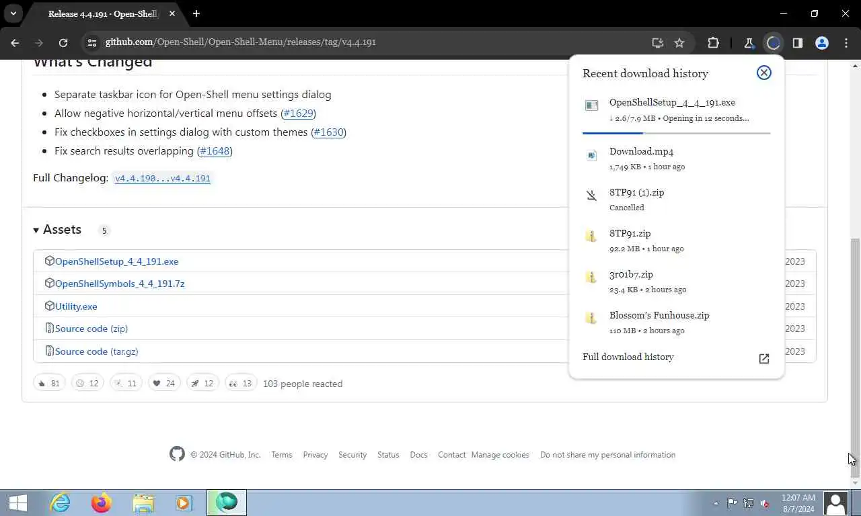Open issue link #1630
861x516 pixels.
tap(328, 132)
